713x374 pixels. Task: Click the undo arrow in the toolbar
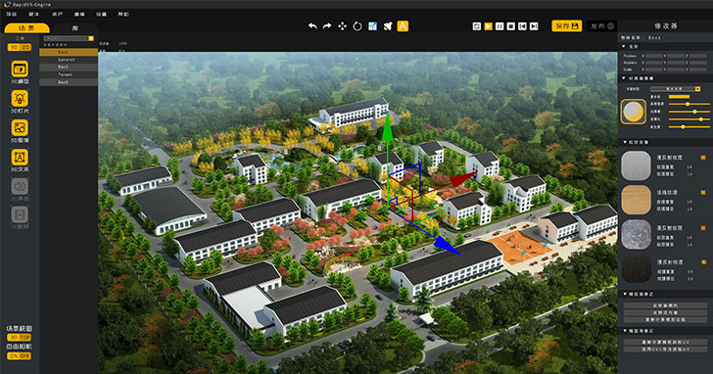[x=312, y=26]
